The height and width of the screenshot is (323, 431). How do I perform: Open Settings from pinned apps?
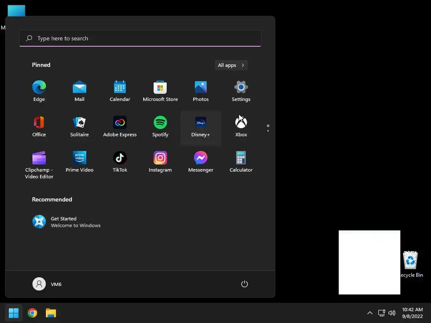point(241,91)
